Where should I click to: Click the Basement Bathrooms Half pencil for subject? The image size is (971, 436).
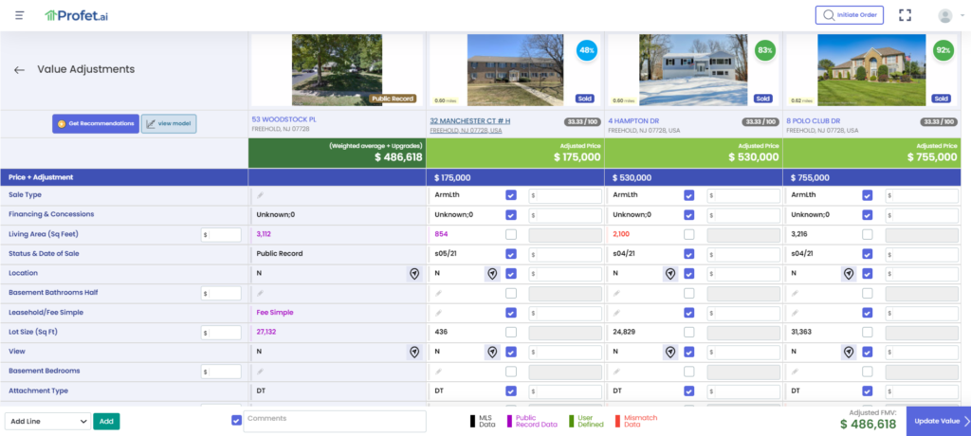(x=260, y=293)
